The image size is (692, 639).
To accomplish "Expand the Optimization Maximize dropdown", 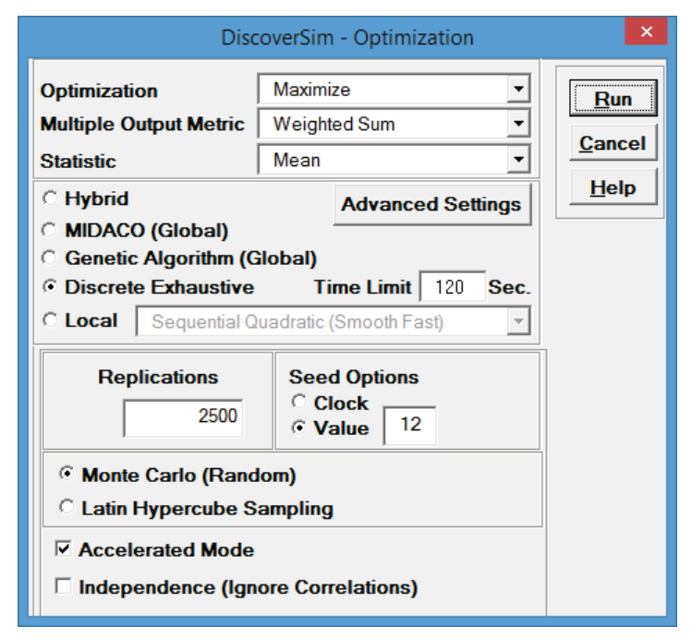I will click(518, 90).
